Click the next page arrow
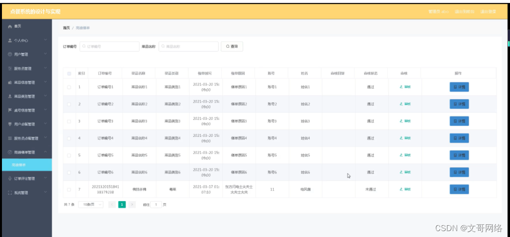The width and height of the screenshot is (510, 237). [x=132, y=205]
